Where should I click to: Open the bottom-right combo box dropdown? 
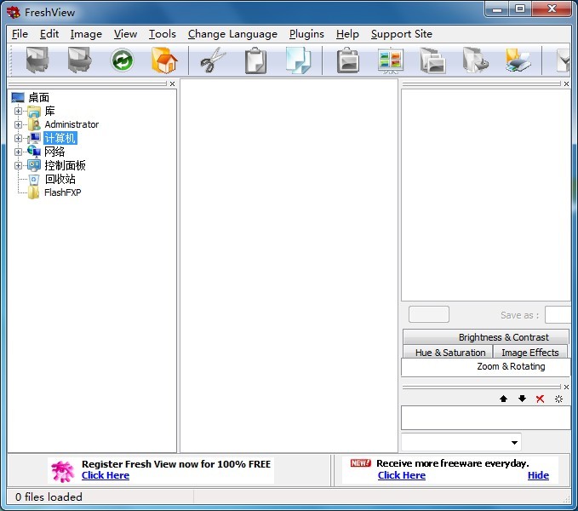point(514,442)
